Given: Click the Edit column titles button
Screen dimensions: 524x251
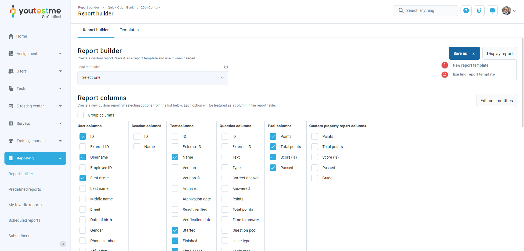Looking at the screenshot, I should [496, 101].
